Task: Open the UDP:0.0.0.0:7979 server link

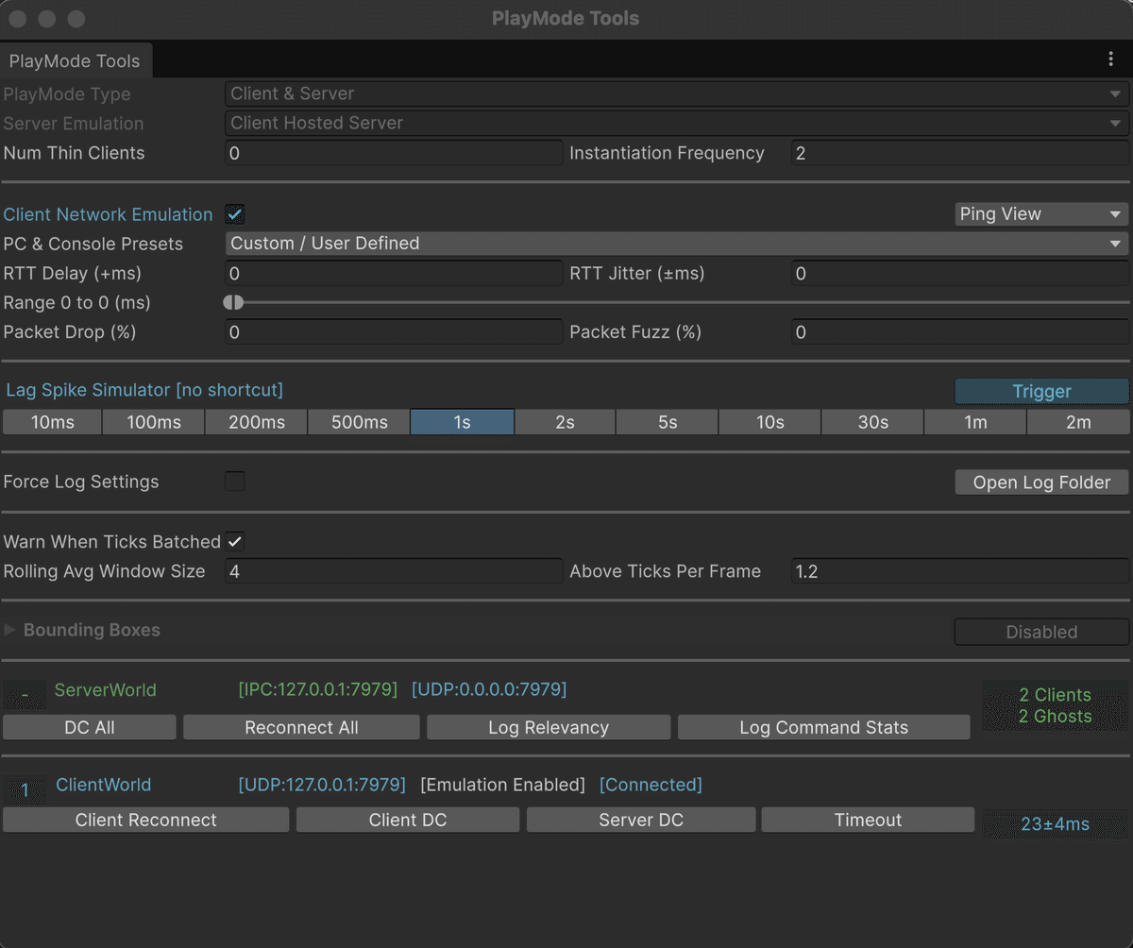Action: tap(489, 689)
